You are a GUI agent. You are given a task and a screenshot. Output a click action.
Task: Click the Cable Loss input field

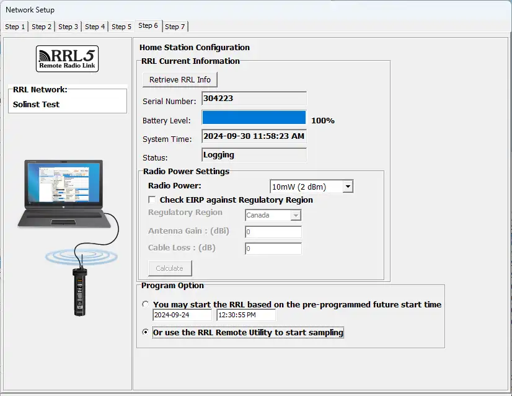click(x=273, y=249)
